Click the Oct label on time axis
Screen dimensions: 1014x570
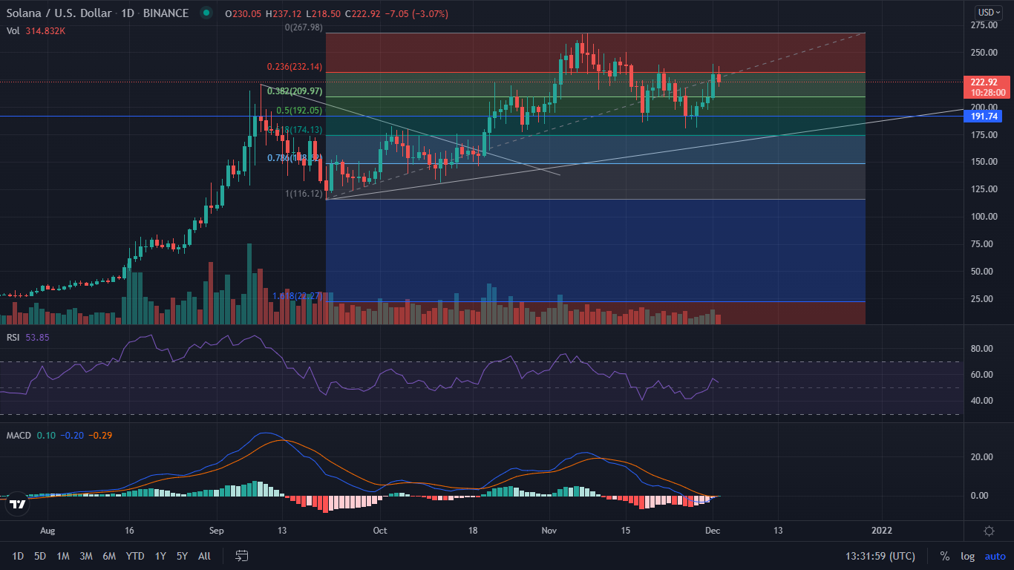click(x=380, y=531)
